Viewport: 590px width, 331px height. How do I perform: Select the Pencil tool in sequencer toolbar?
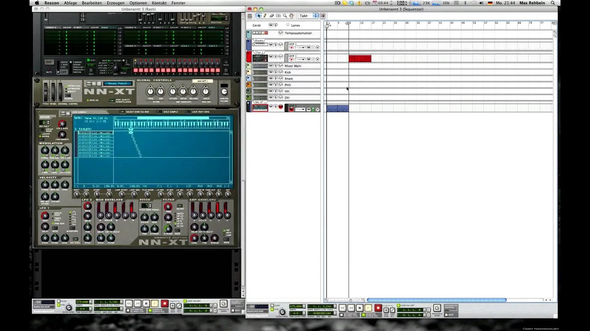click(x=265, y=16)
